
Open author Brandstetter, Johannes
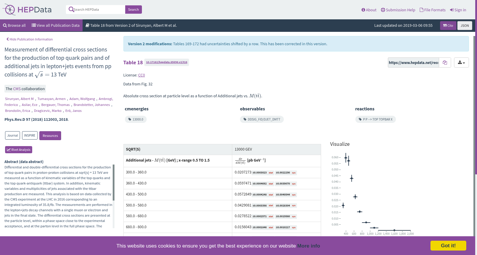(x=92, y=105)
